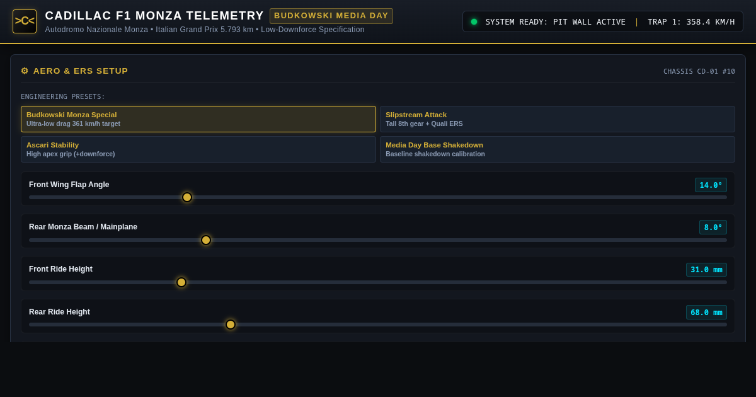Click the green system ready status indicator
The image size is (756, 397).
click(x=474, y=21)
